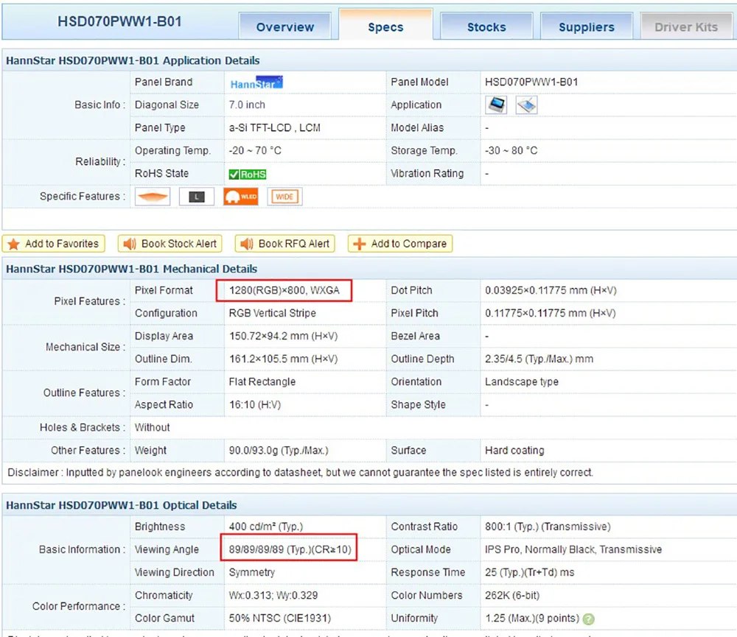Viewport: 737px width, 637px height.
Task: Add panel to Favorites
Action: tap(54, 244)
